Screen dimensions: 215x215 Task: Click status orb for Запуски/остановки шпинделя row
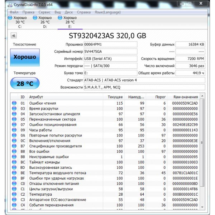tap(14, 114)
